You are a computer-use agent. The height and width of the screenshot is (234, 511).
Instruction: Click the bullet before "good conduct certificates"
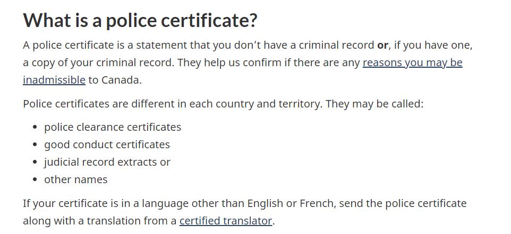(x=35, y=145)
